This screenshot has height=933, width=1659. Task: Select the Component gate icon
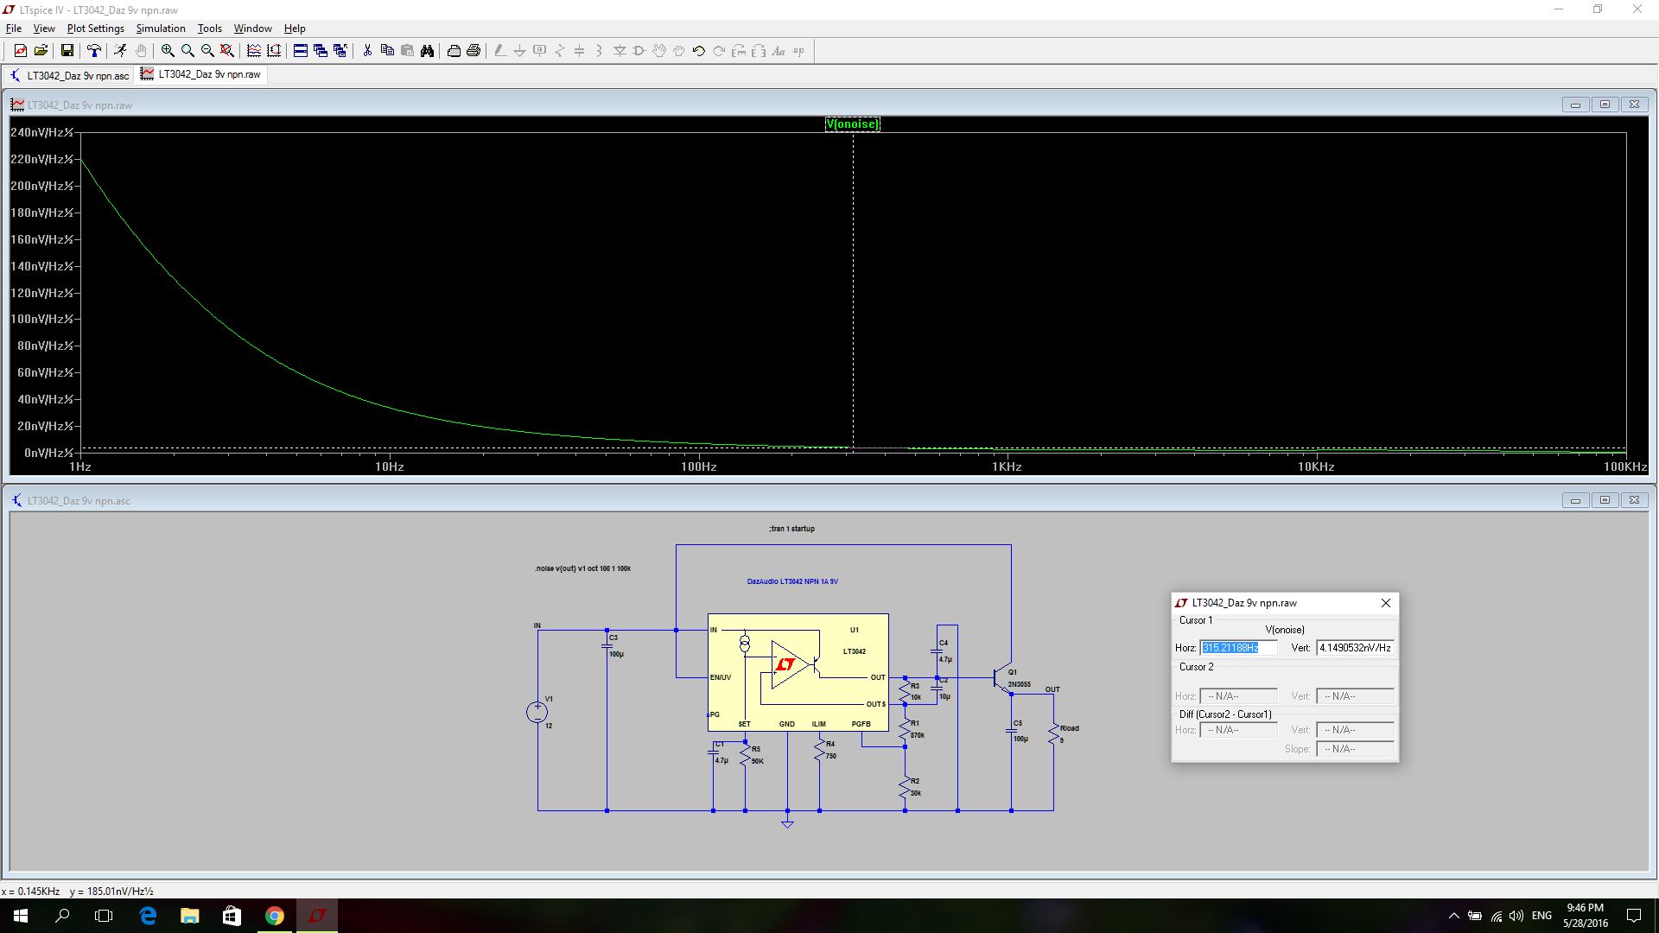point(639,51)
